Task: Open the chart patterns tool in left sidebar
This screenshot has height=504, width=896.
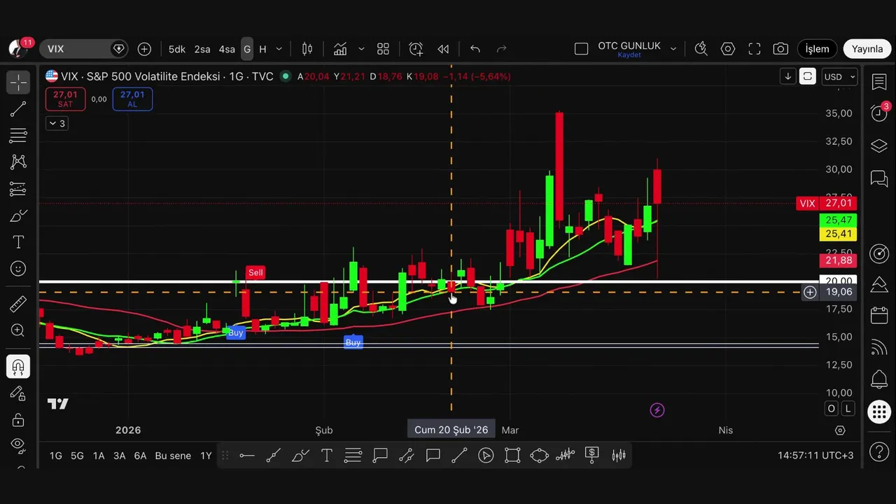Action: coord(18,162)
